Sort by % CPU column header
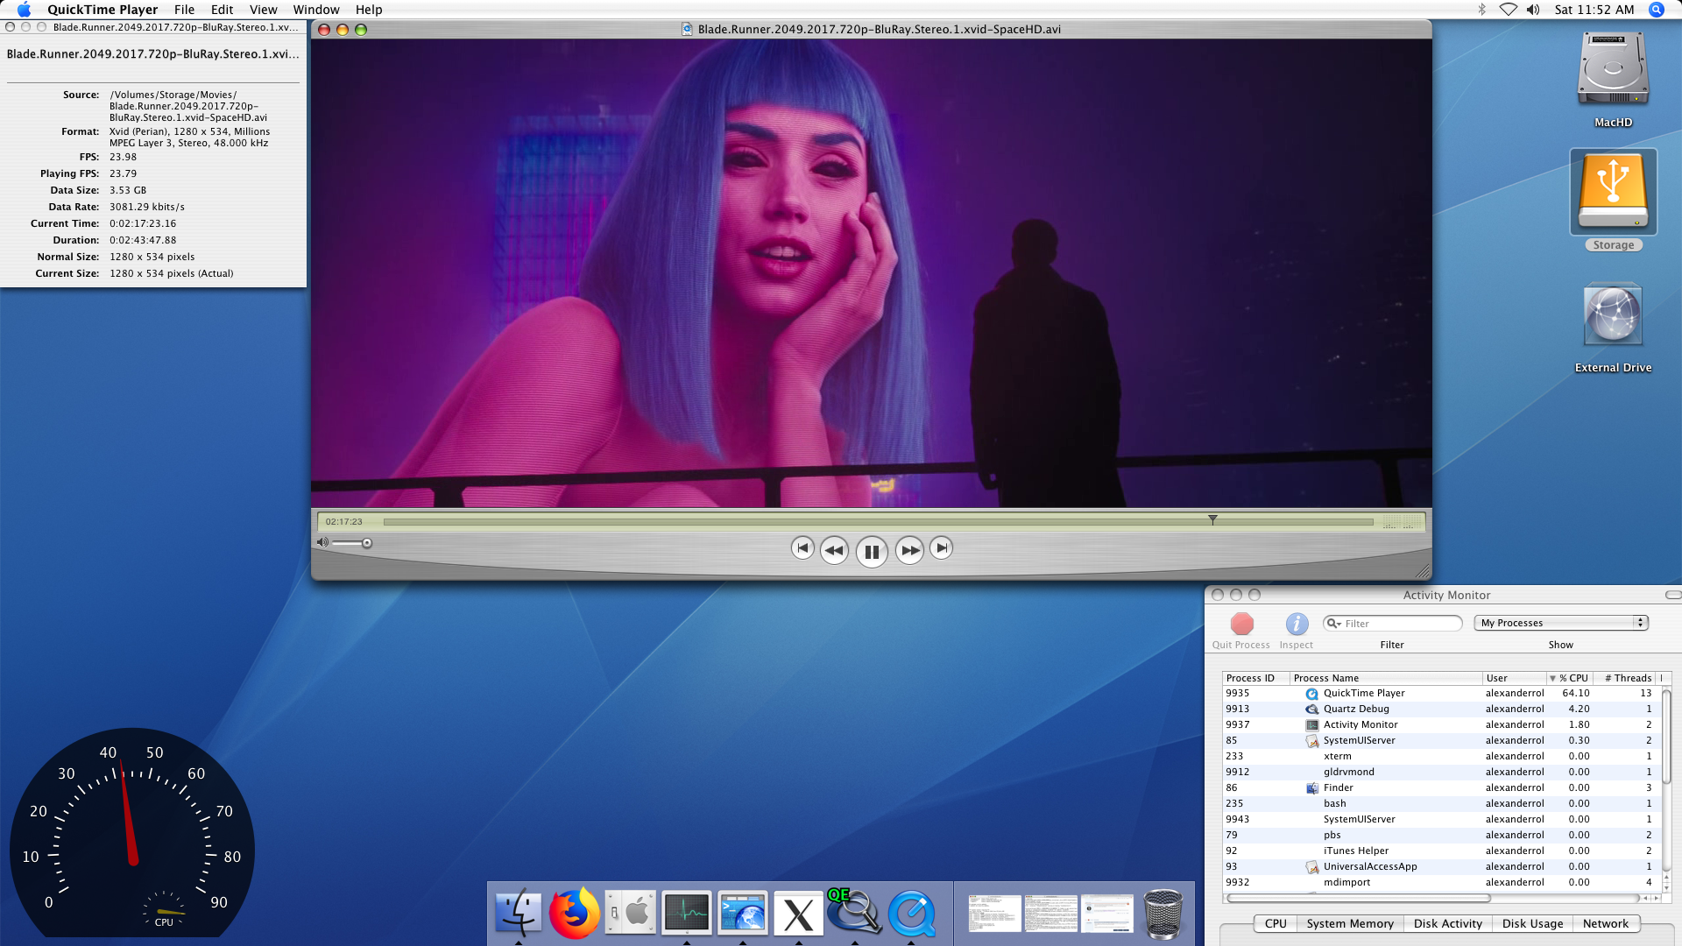 1570,678
